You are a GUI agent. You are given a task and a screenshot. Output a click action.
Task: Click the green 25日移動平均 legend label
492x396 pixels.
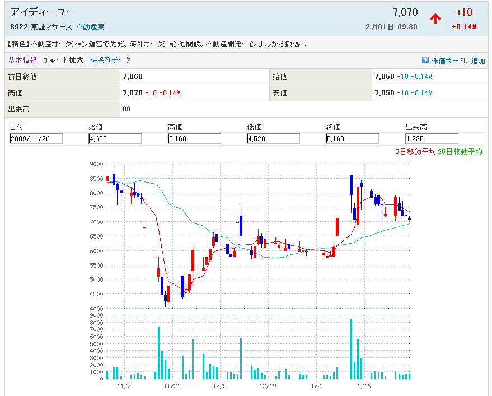click(x=460, y=151)
